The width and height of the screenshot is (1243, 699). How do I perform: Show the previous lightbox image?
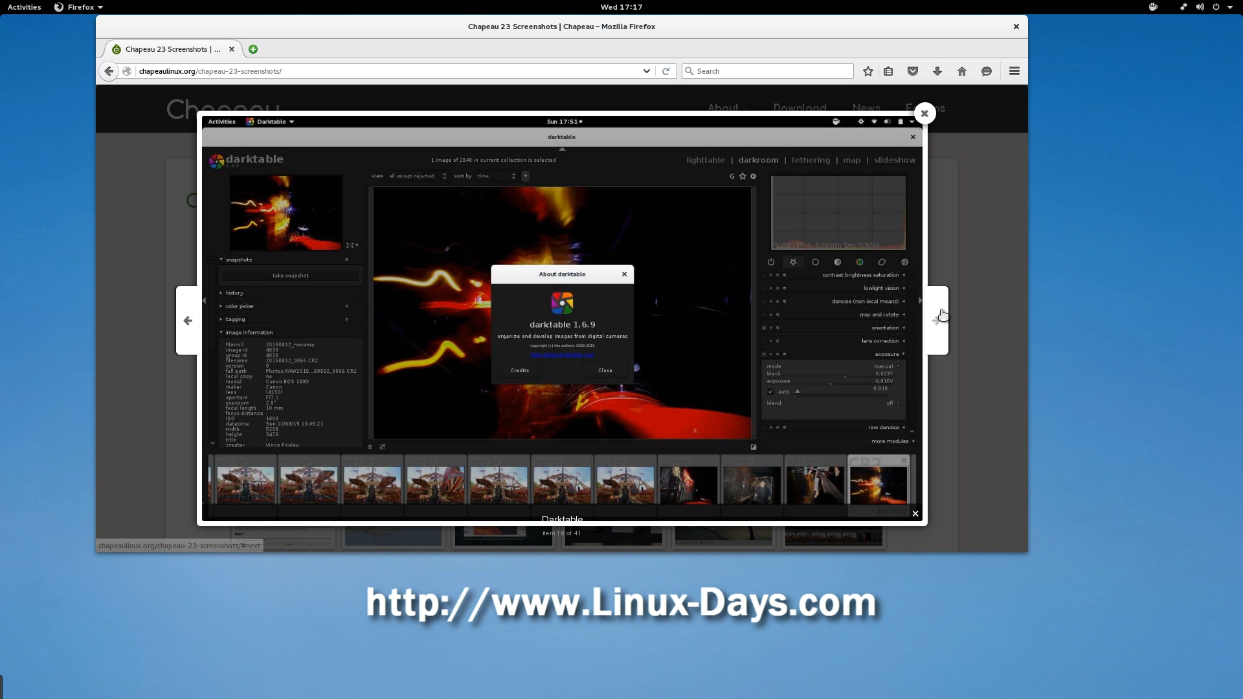click(x=188, y=320)
